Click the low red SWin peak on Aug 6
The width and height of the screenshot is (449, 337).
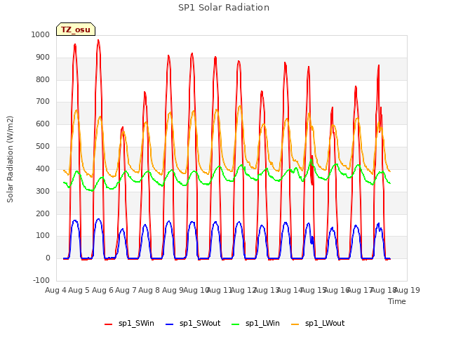click(x=123, y=127)
